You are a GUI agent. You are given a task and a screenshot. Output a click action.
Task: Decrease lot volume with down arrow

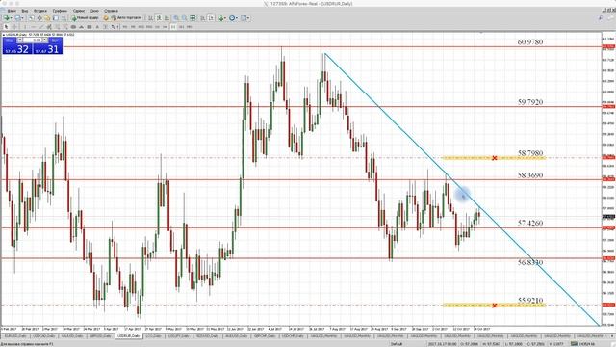click(x=19, y=40)
